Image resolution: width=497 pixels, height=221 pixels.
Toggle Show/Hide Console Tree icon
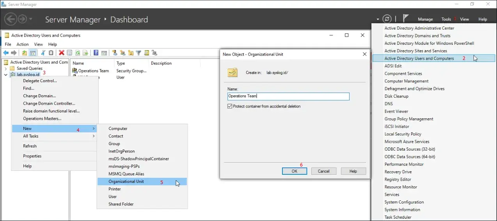[33, 53]
